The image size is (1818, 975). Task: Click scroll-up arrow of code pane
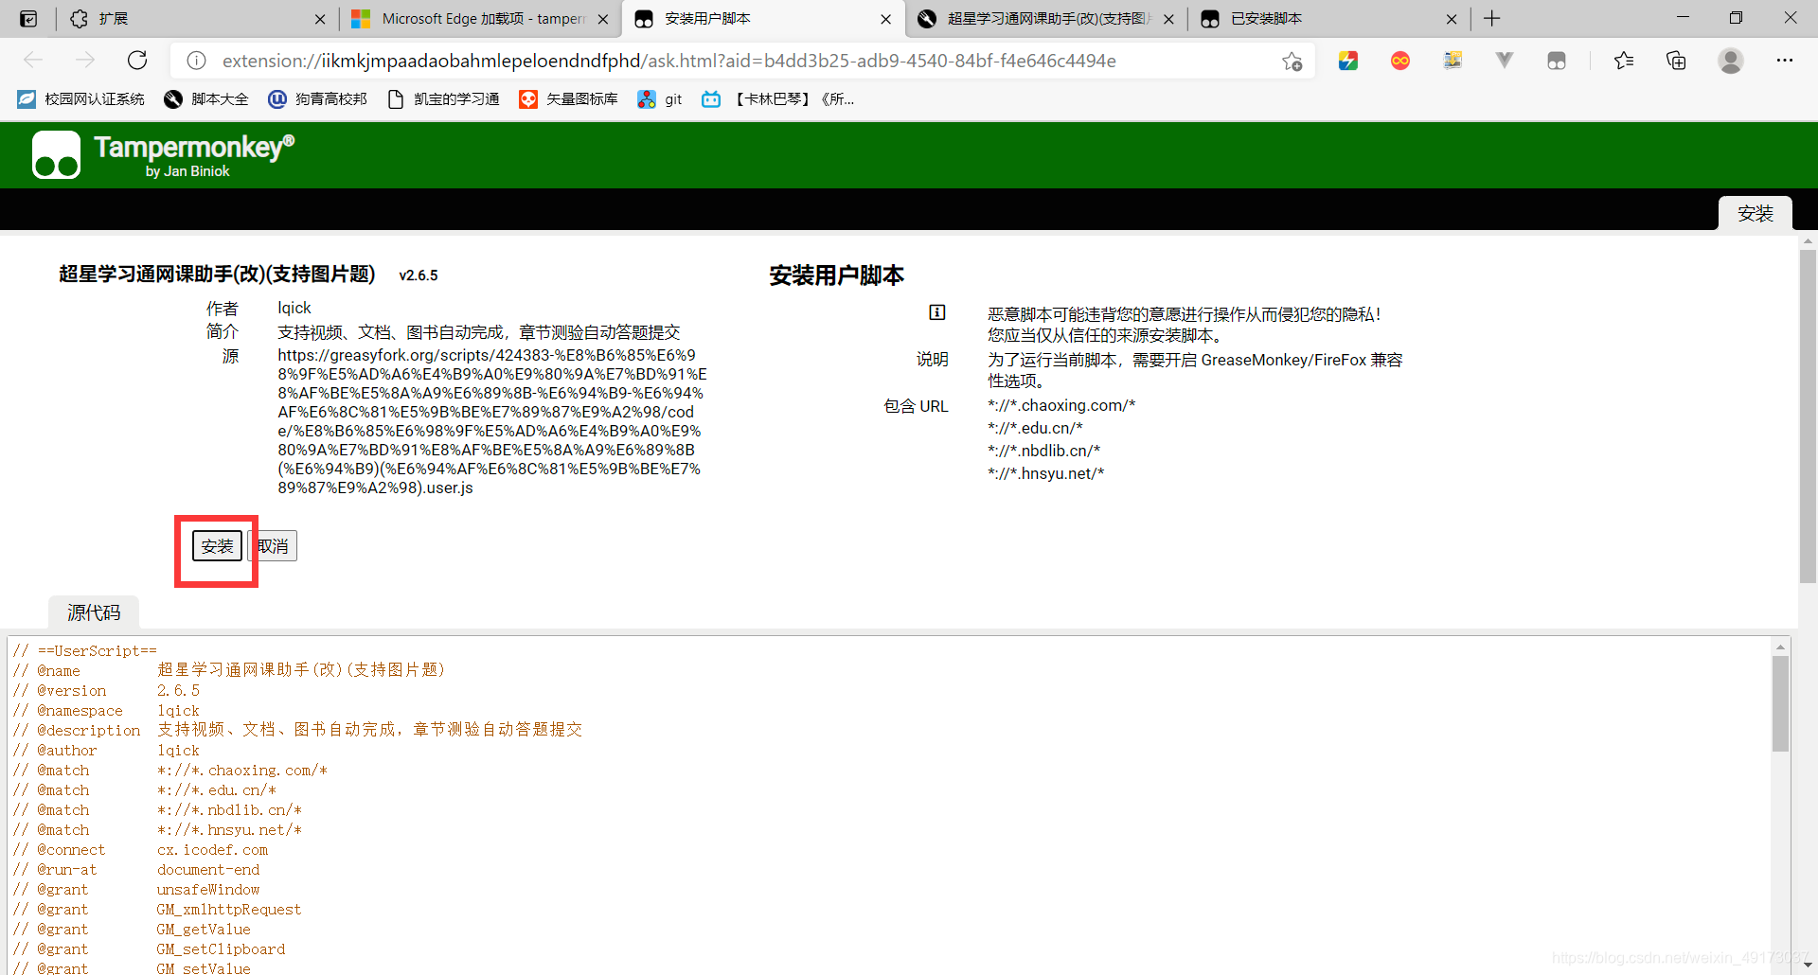[1780, 647]
